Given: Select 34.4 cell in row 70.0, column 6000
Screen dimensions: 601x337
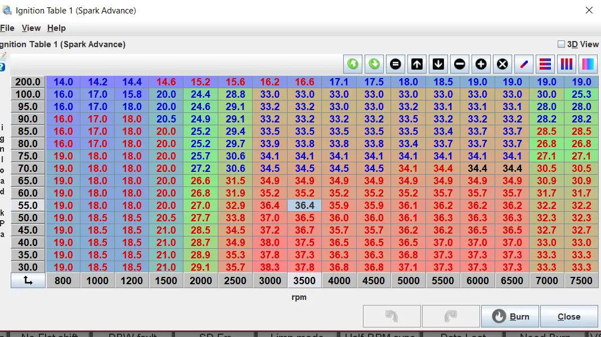Looking at the screenshot, I should click(x=477, y=168).
